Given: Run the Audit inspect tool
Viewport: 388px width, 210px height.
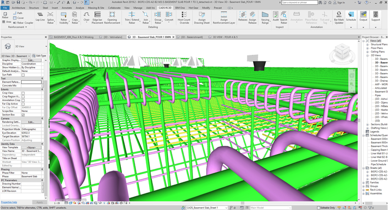Looking at the screenshot, I should (275, 16).
